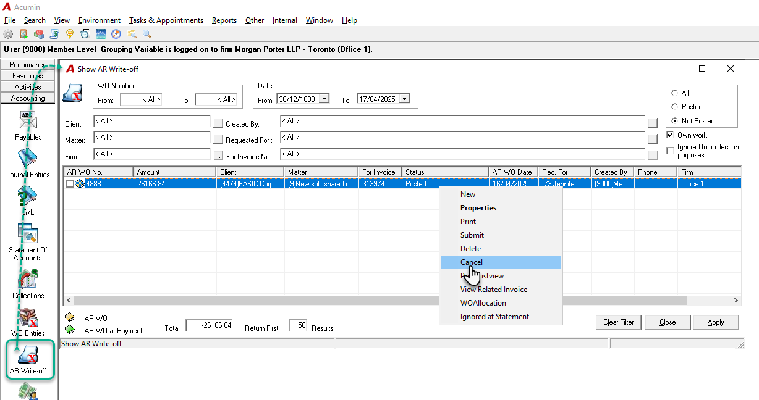This screenshot has height=400, width=759.
Task: Click the dollar-sign document toolbar icon
Action: (54, 34)
